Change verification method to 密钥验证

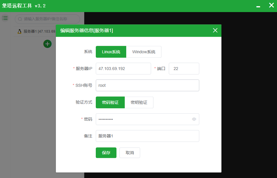point(139,102)
